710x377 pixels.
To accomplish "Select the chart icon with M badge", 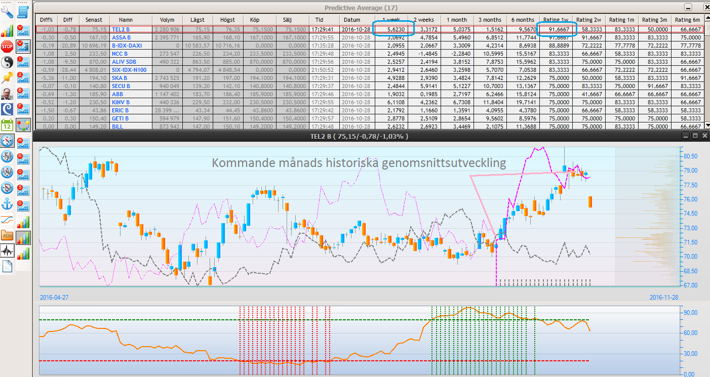I will [23, 143].
